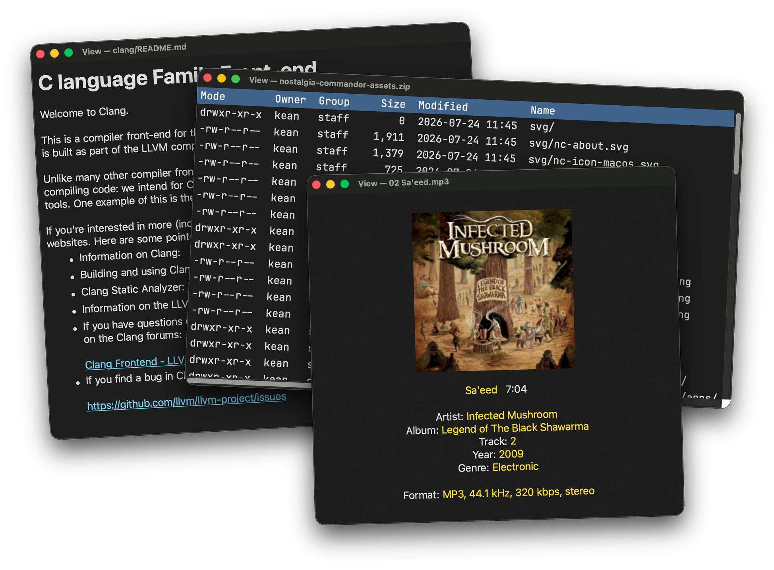The width and height of the screenshot is (774, 570).
Task: Click the Sa'eed track title text
Action: [x=481, y=390]
